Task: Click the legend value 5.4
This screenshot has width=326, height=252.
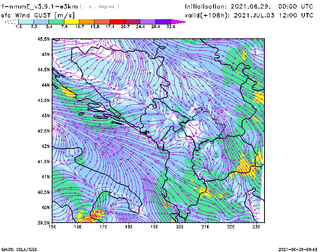Action: click(x=49, y=27)
